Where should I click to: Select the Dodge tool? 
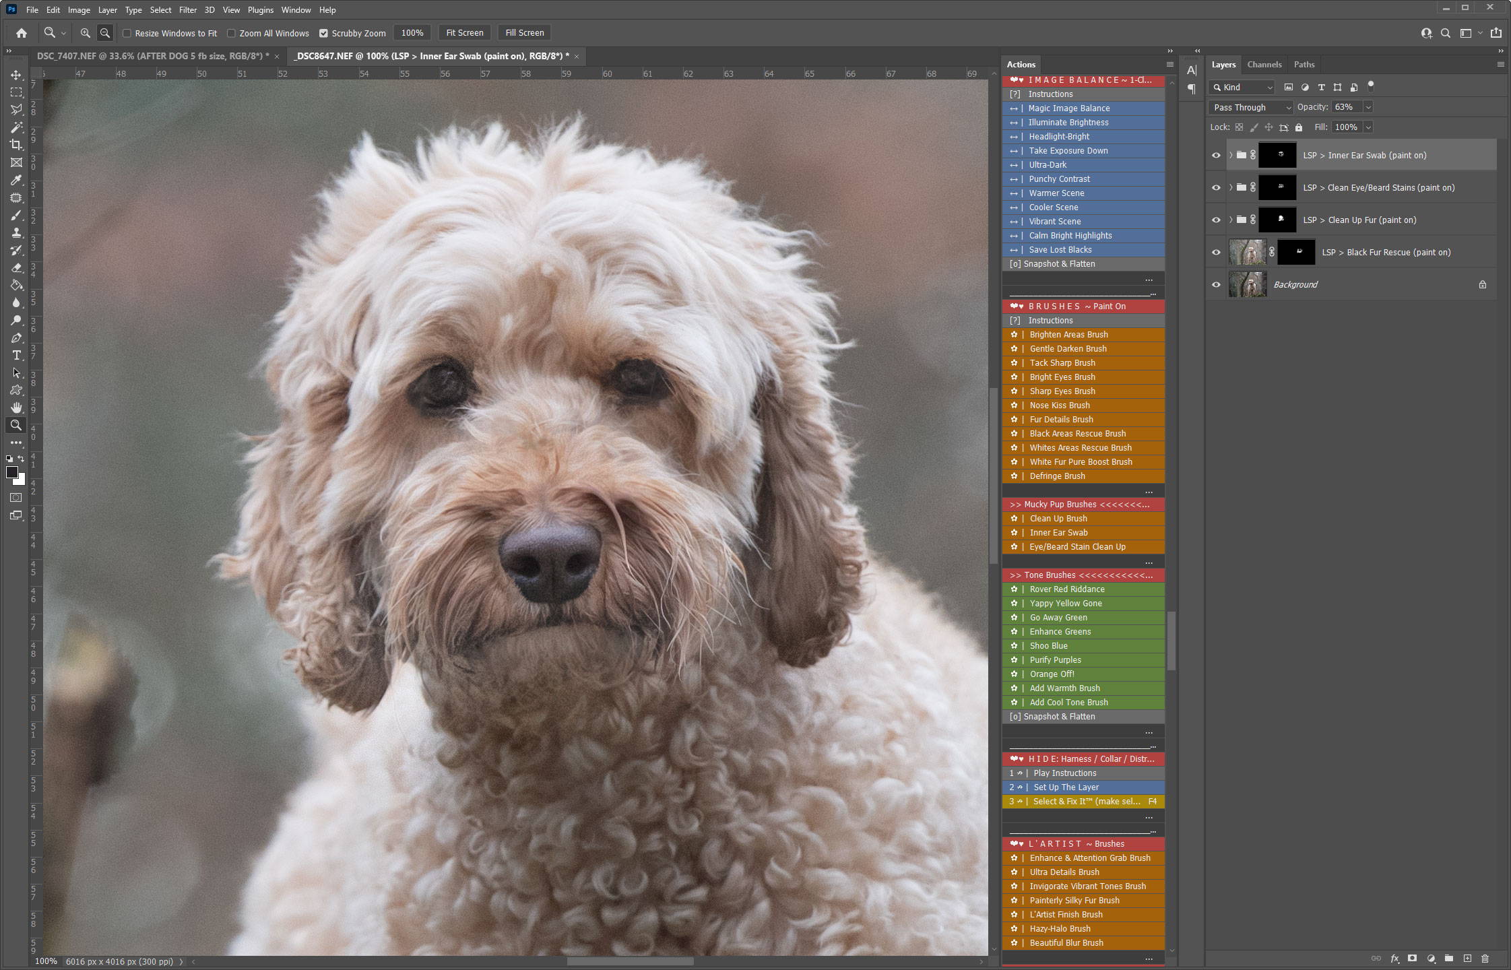16,321
